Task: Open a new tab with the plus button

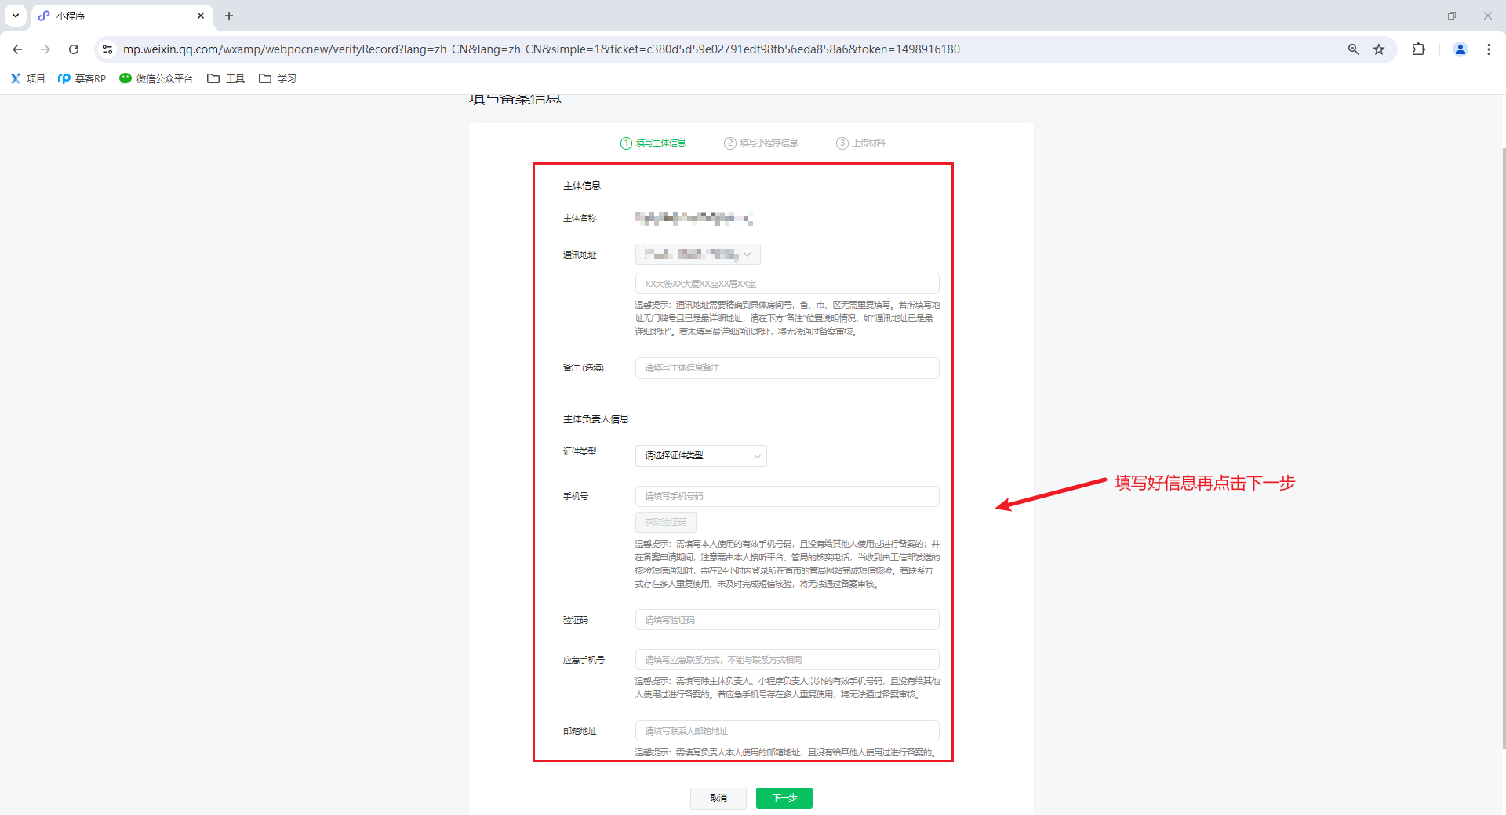Action: tap(229, 16)
